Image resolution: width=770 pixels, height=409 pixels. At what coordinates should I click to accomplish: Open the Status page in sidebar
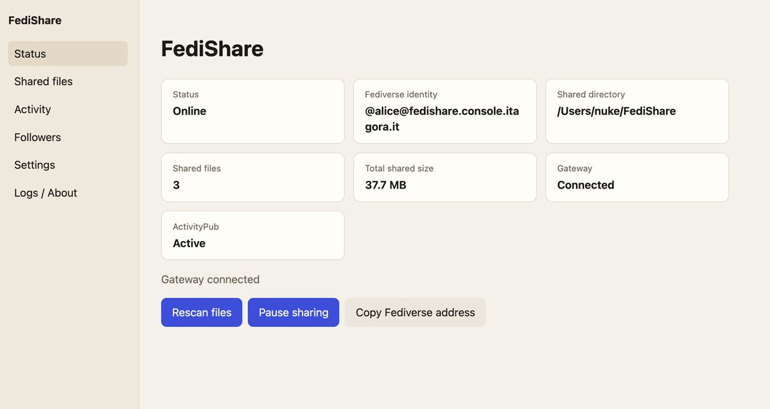(68, 53)
